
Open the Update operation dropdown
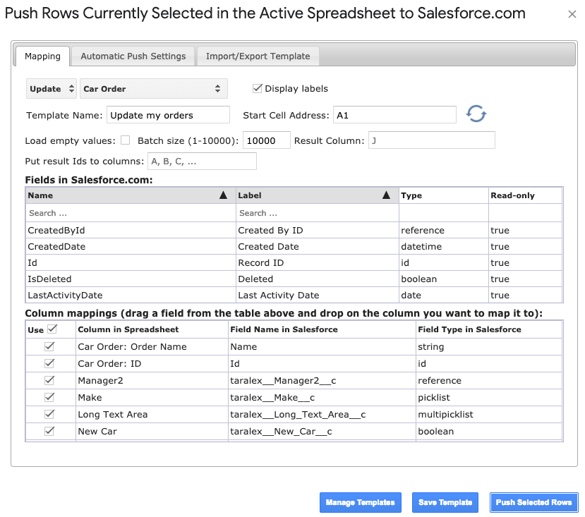pyautogui.click(x=52, y=89)
